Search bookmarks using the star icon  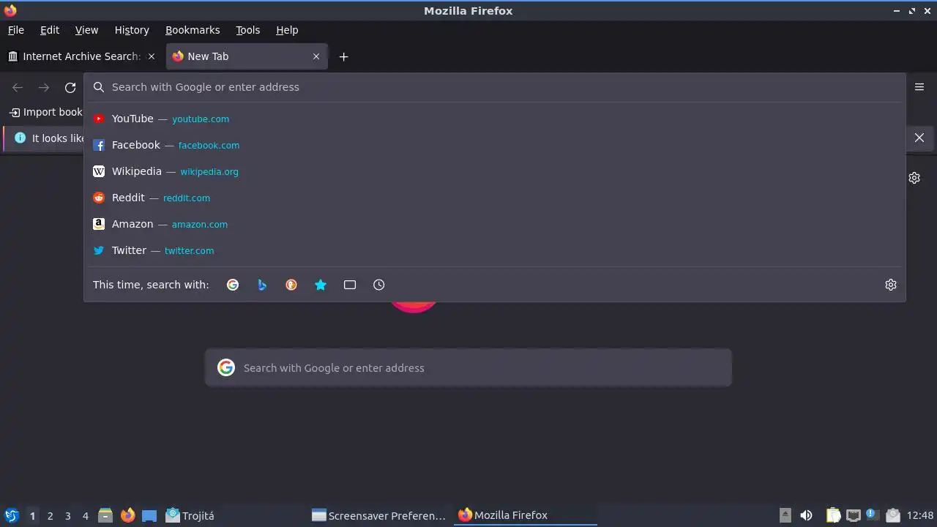tap(321, 285)
